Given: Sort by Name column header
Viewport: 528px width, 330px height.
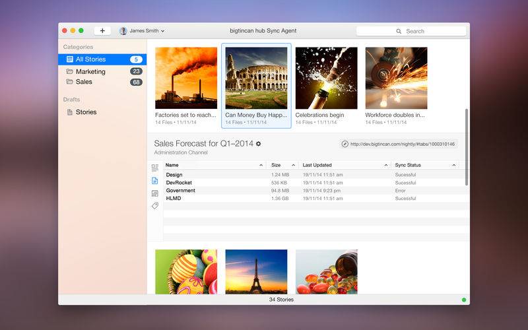Looking at the screenshot, I should pyautogui.click(x=214, y=165).
